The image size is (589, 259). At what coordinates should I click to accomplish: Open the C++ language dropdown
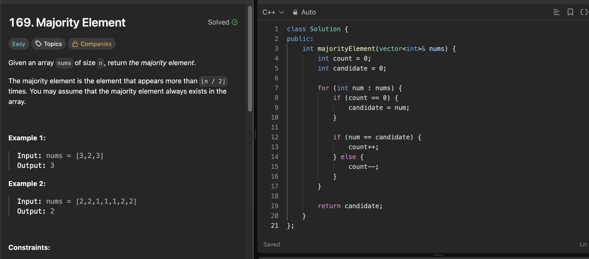273,12
